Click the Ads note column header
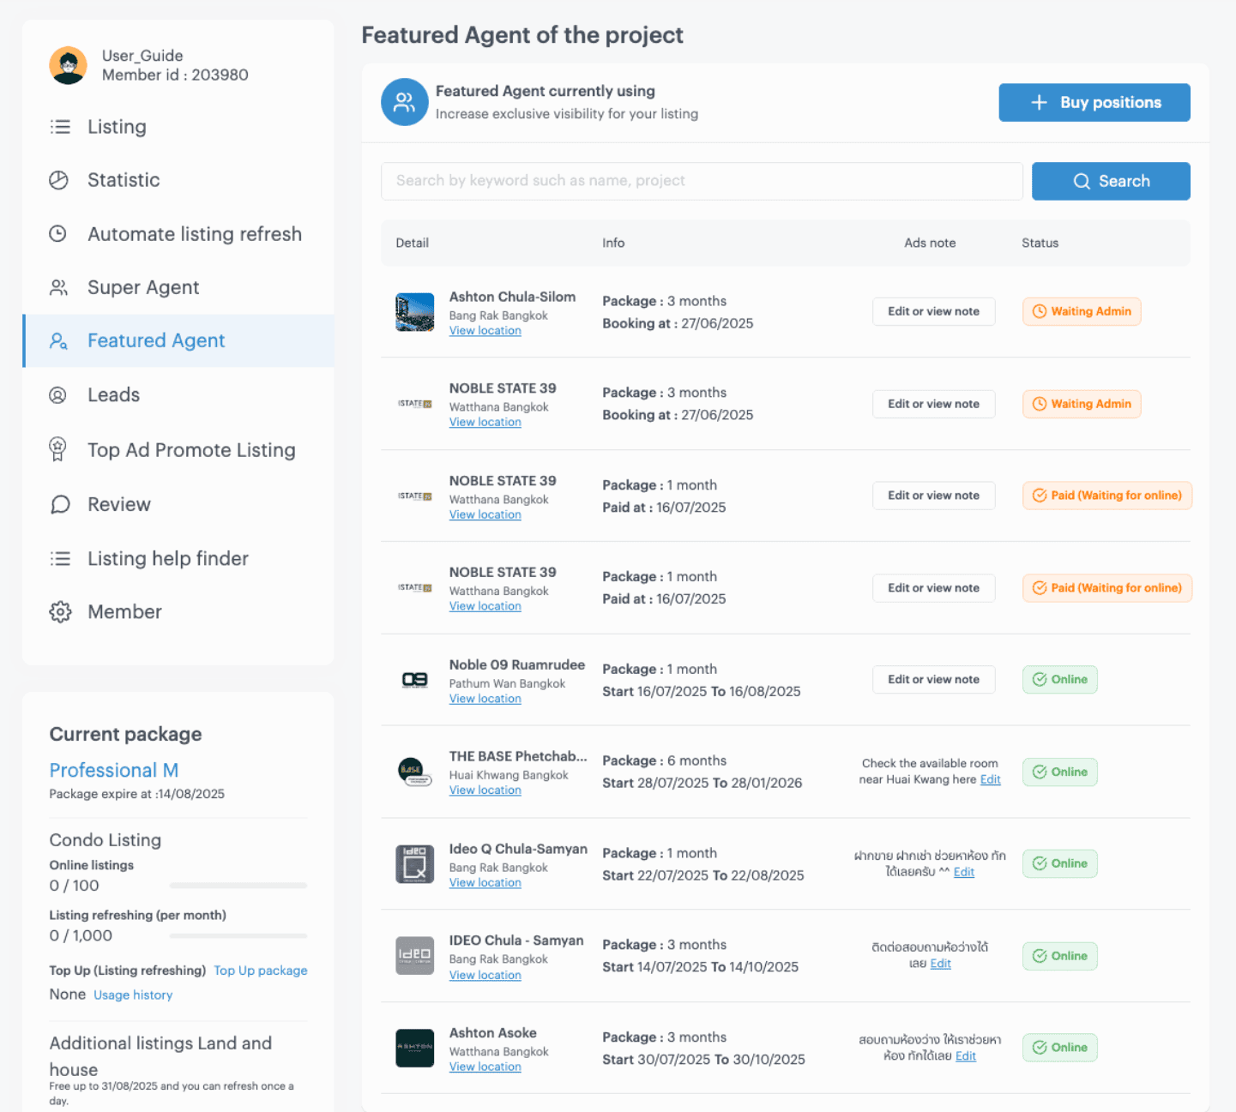 930,243
